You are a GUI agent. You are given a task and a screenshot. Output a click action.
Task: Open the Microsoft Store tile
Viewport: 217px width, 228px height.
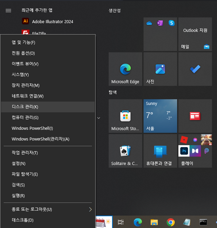(x=125, y=116)
